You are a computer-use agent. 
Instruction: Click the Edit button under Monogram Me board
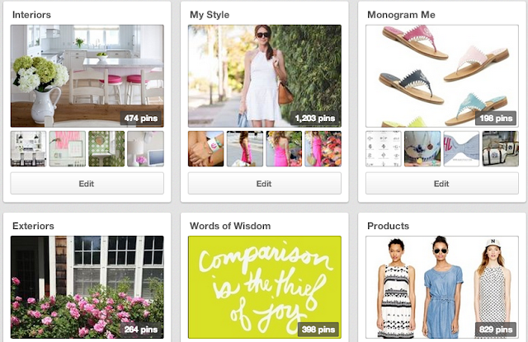442,183
